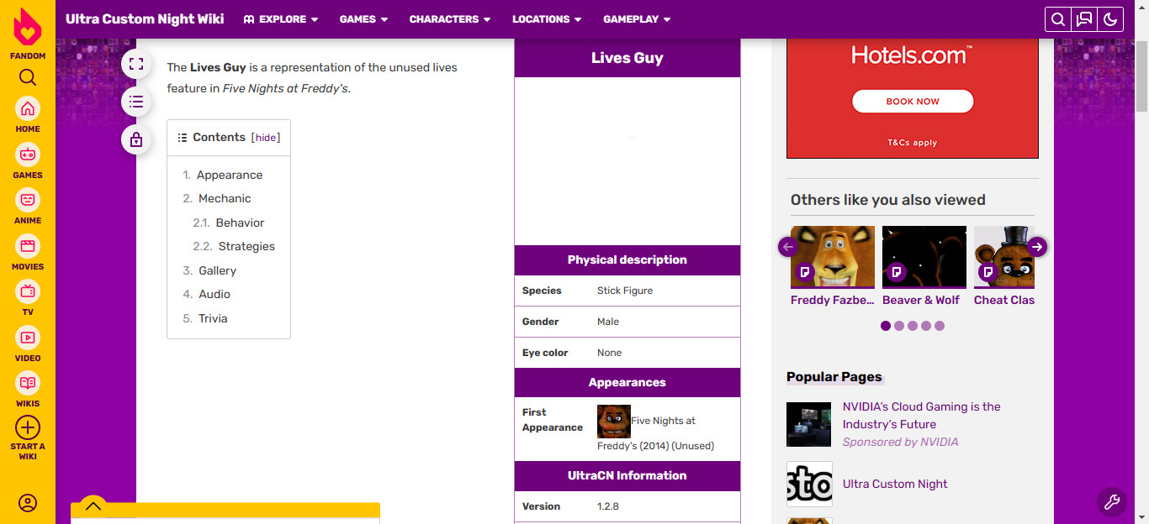The image size is (1149, 524).
Task: Expand page to full-width view
Action: click(x=136, y=64)
